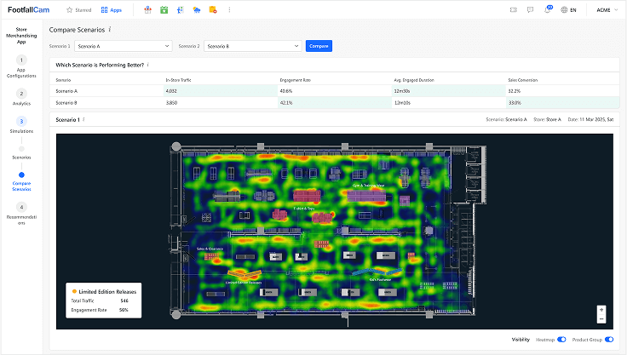Click info icon beside Which Scenario is Performing Better
The width and height of the screenshot is (627, 355).
click(148, 65)
